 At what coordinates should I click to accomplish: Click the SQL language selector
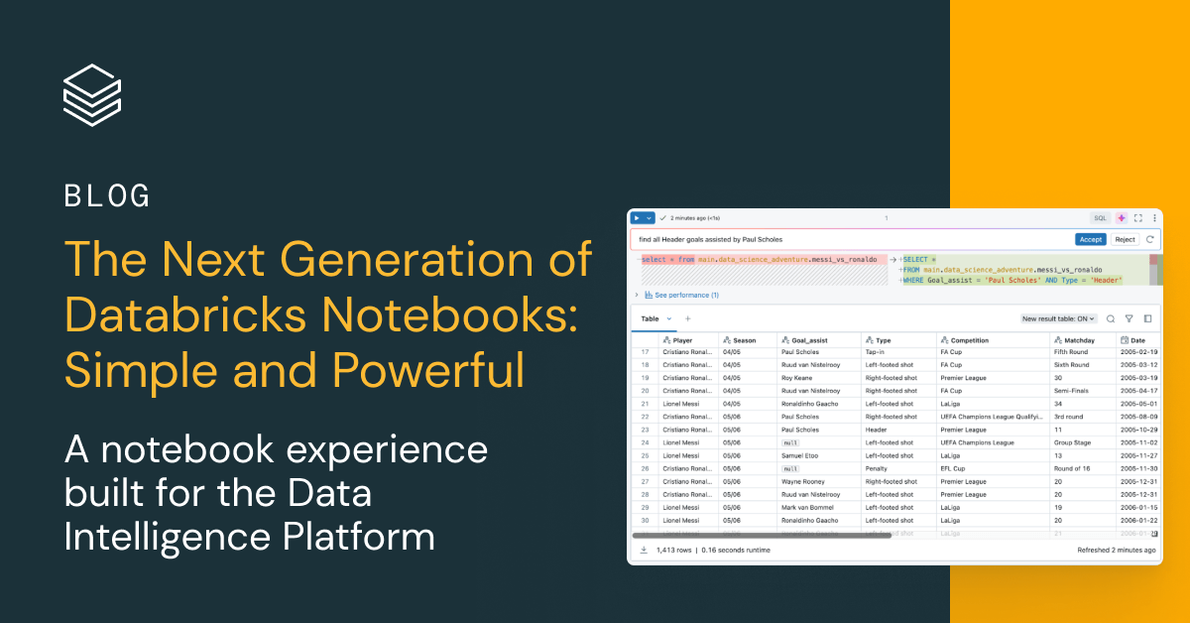click(x=1100, y=217)
